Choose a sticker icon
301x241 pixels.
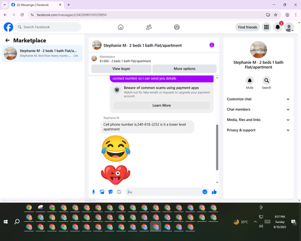[111, 192]
